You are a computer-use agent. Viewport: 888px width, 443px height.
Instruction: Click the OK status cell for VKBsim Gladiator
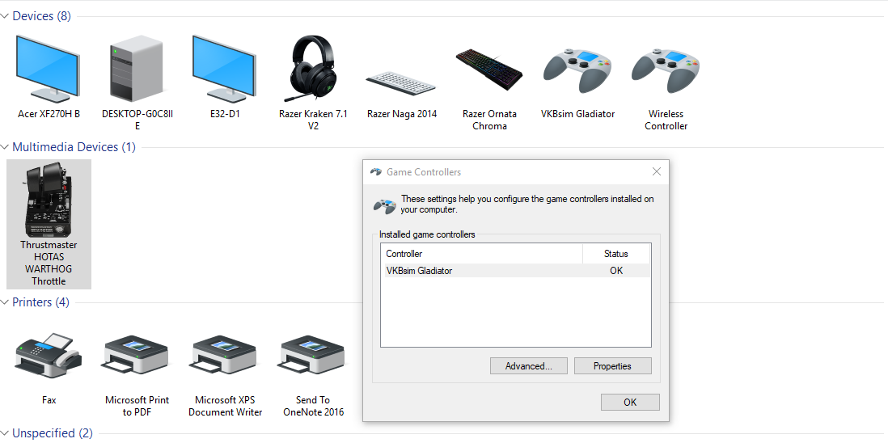click(x=616, y=271)
